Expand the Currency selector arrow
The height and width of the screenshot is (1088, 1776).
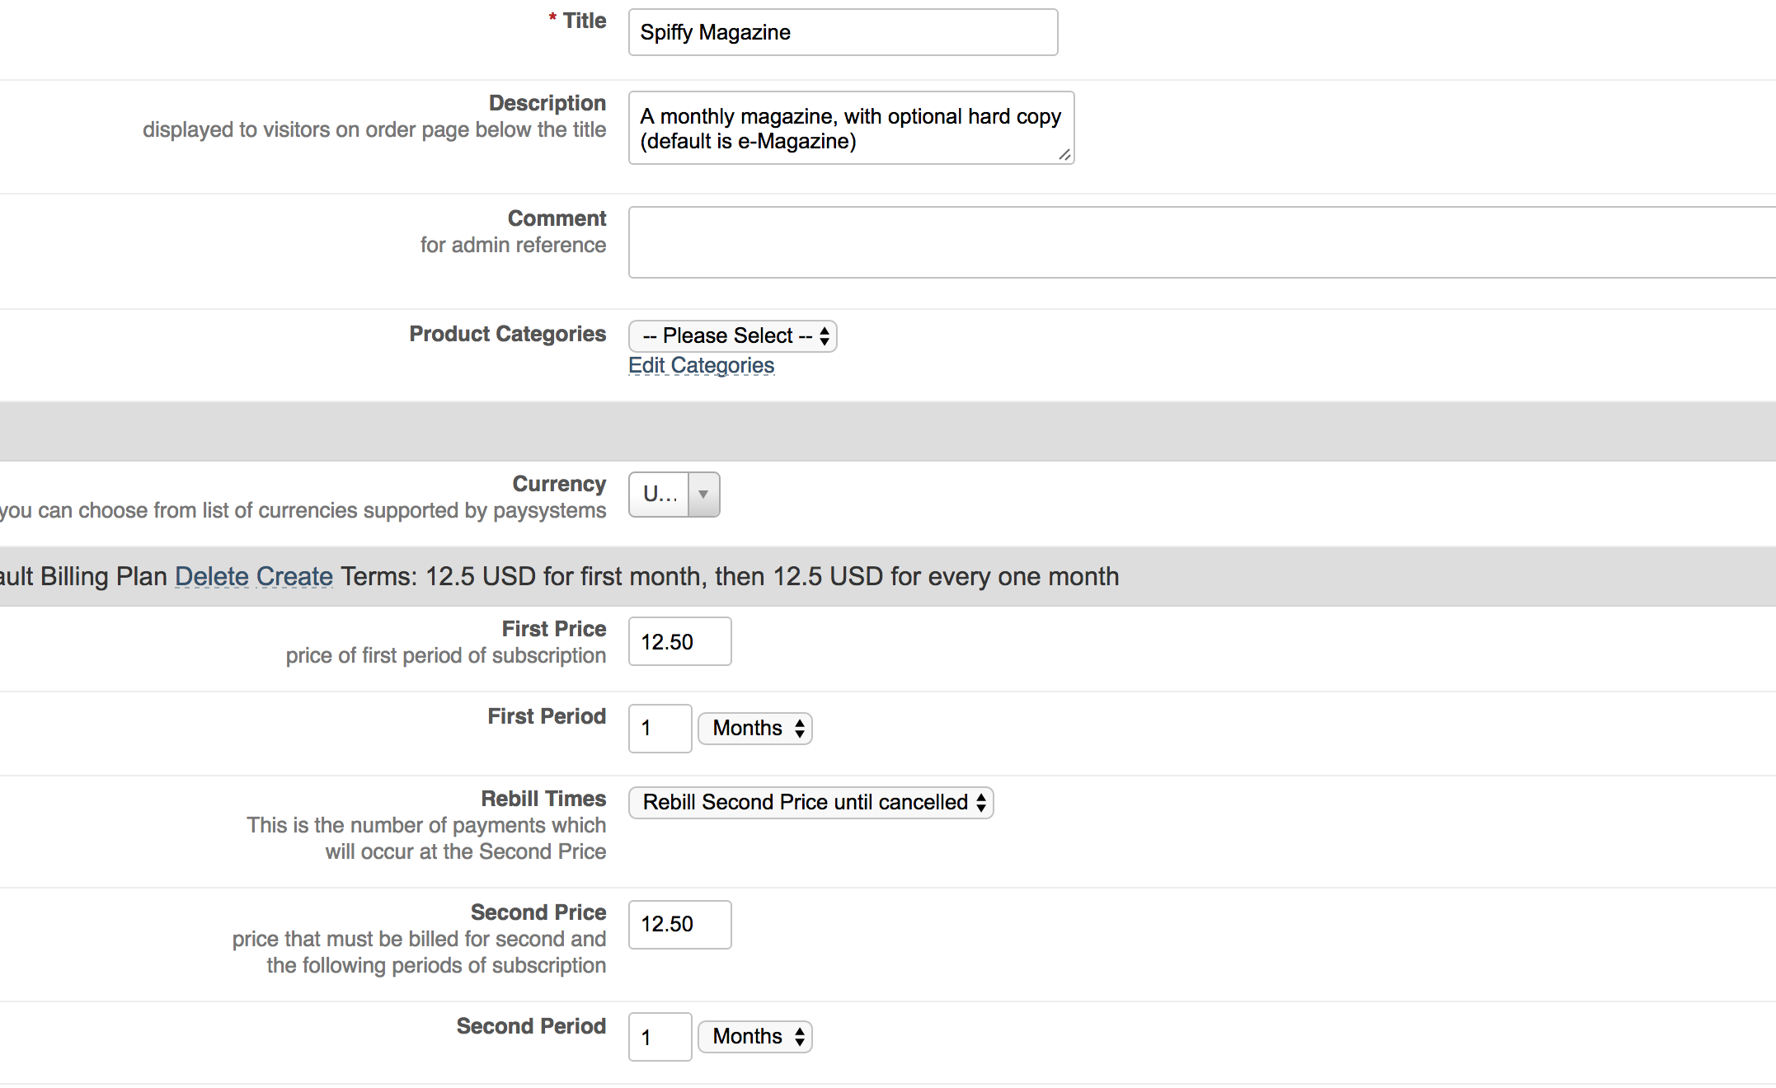(703, 495)
